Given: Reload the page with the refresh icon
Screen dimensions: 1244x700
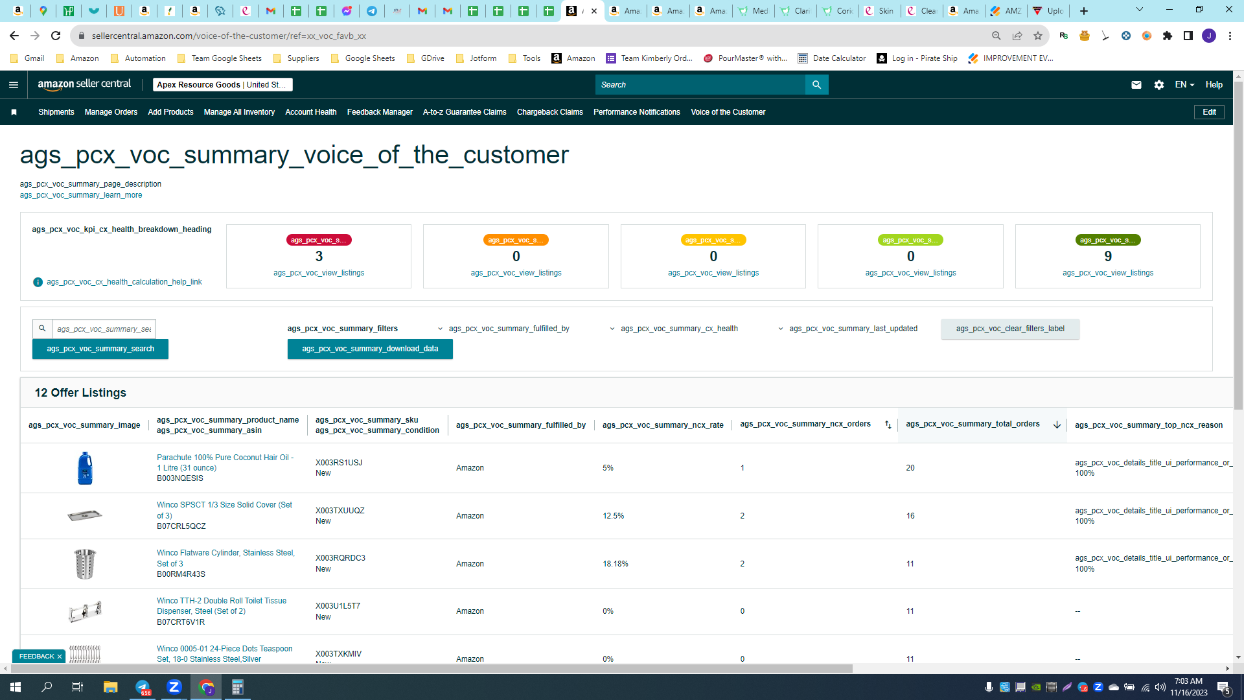Looking at the screenshot, I should [x=56, y=36].
